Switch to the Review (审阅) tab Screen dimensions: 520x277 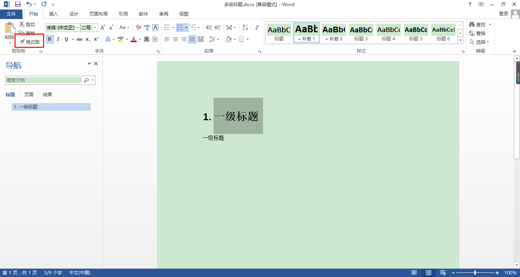coord(164,14)
